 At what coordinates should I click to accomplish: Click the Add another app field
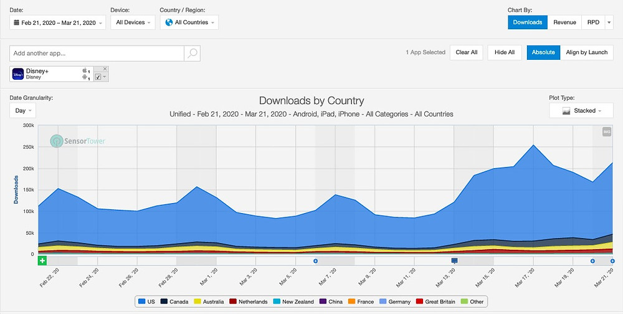97,53
